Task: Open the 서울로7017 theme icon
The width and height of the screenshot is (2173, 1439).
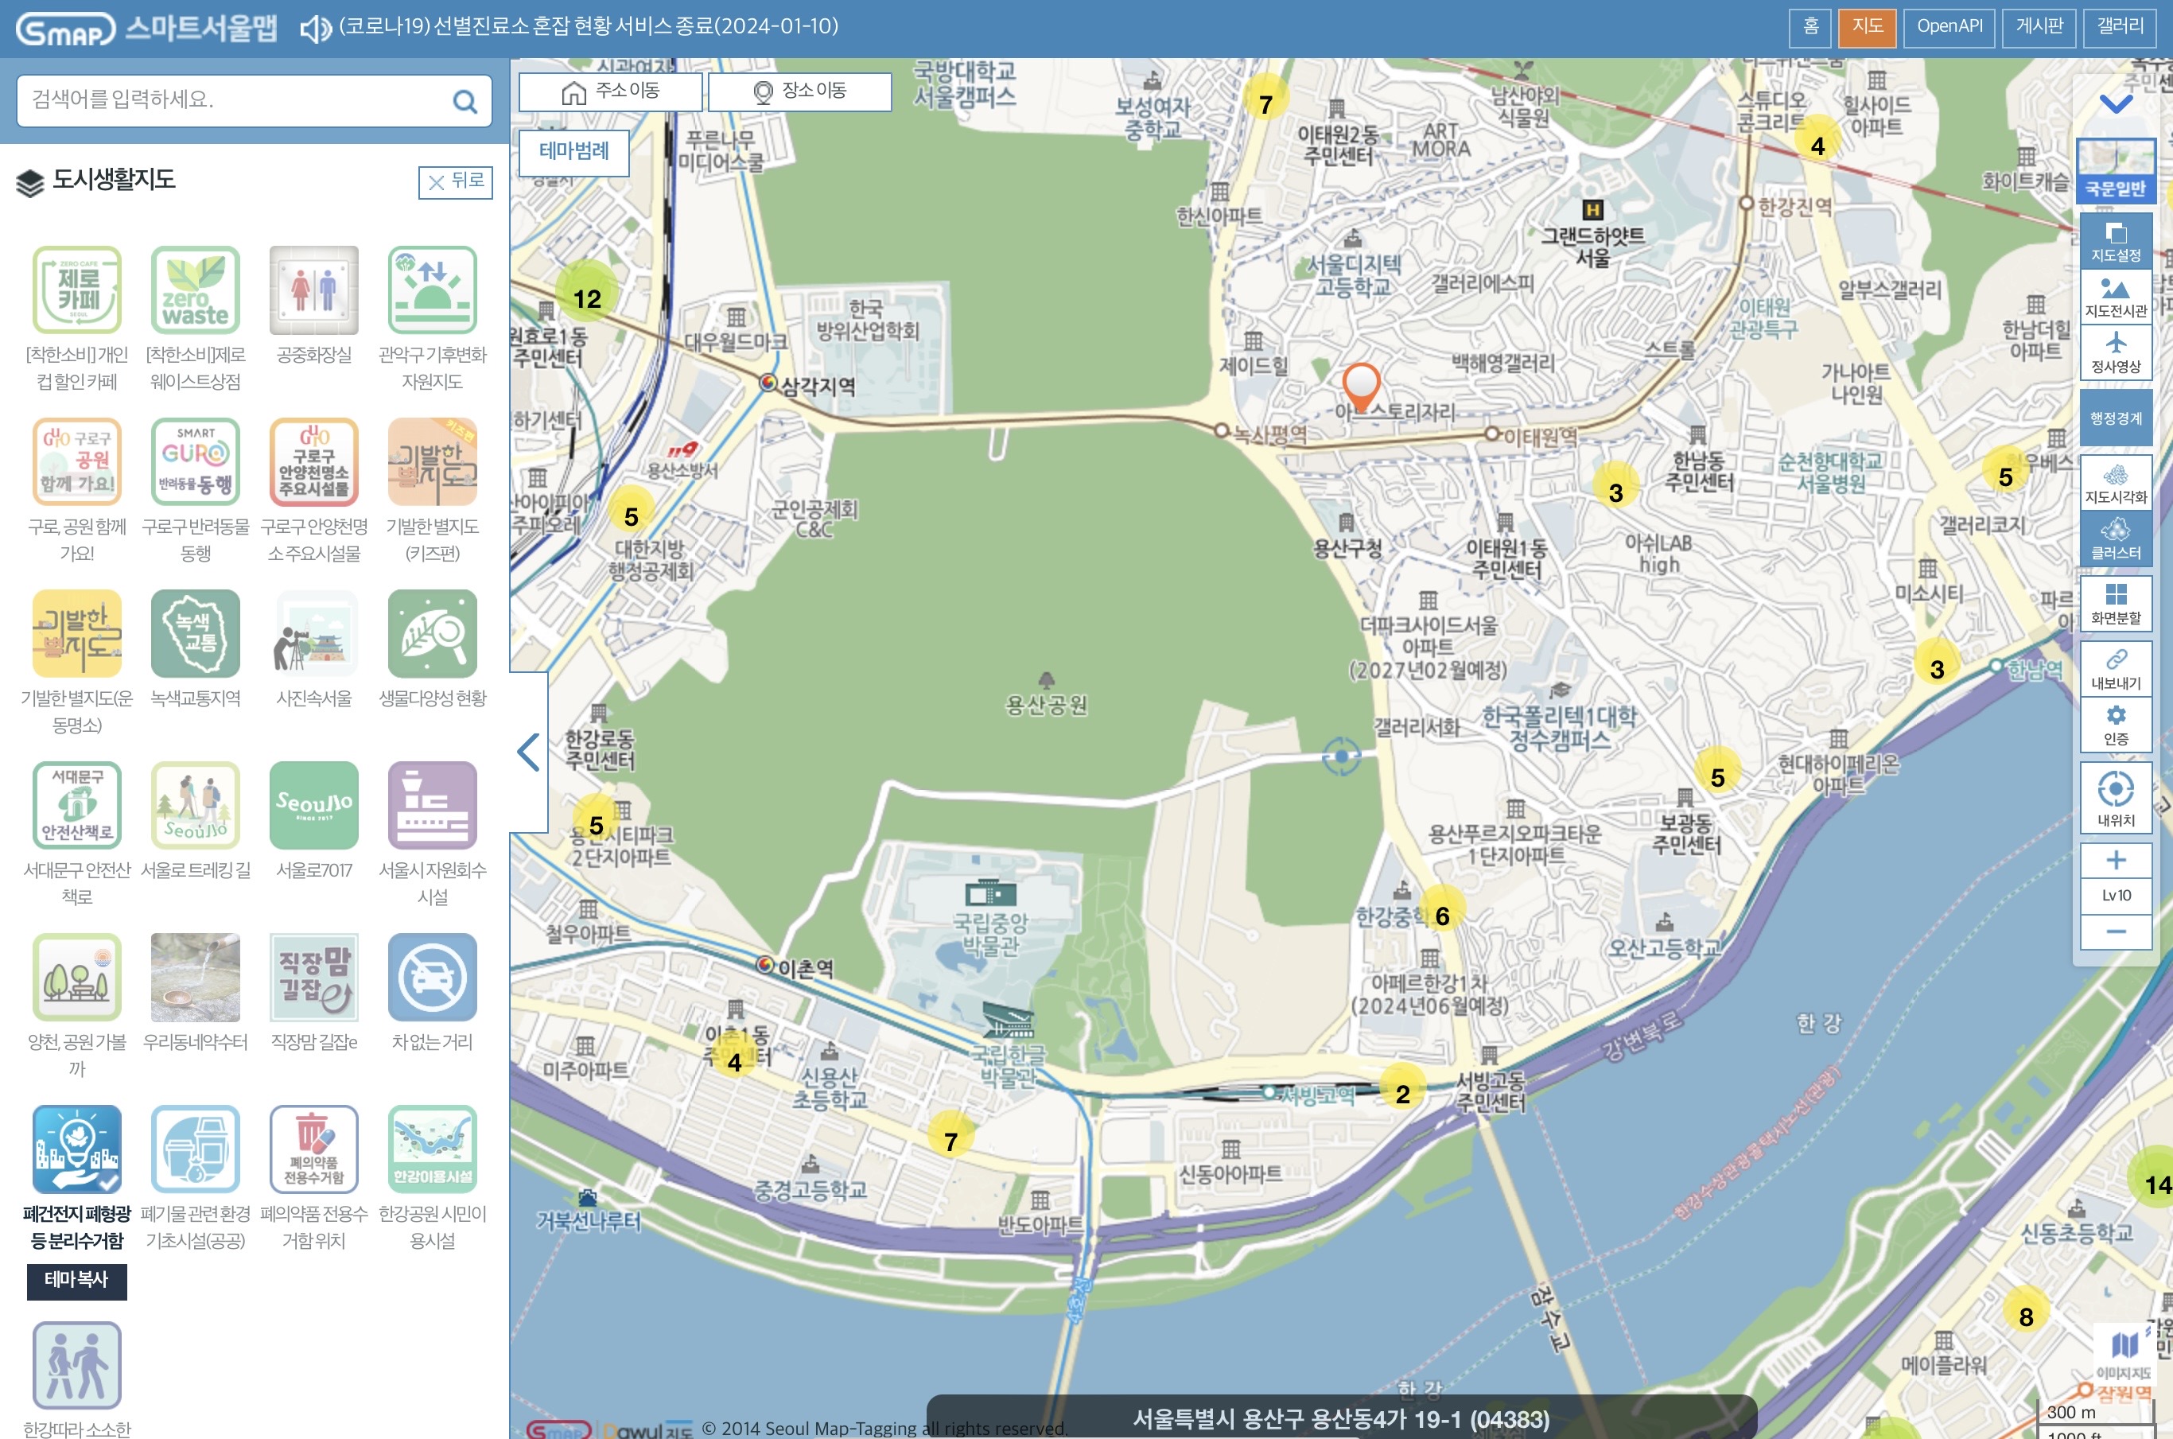Action: [314, 806]
